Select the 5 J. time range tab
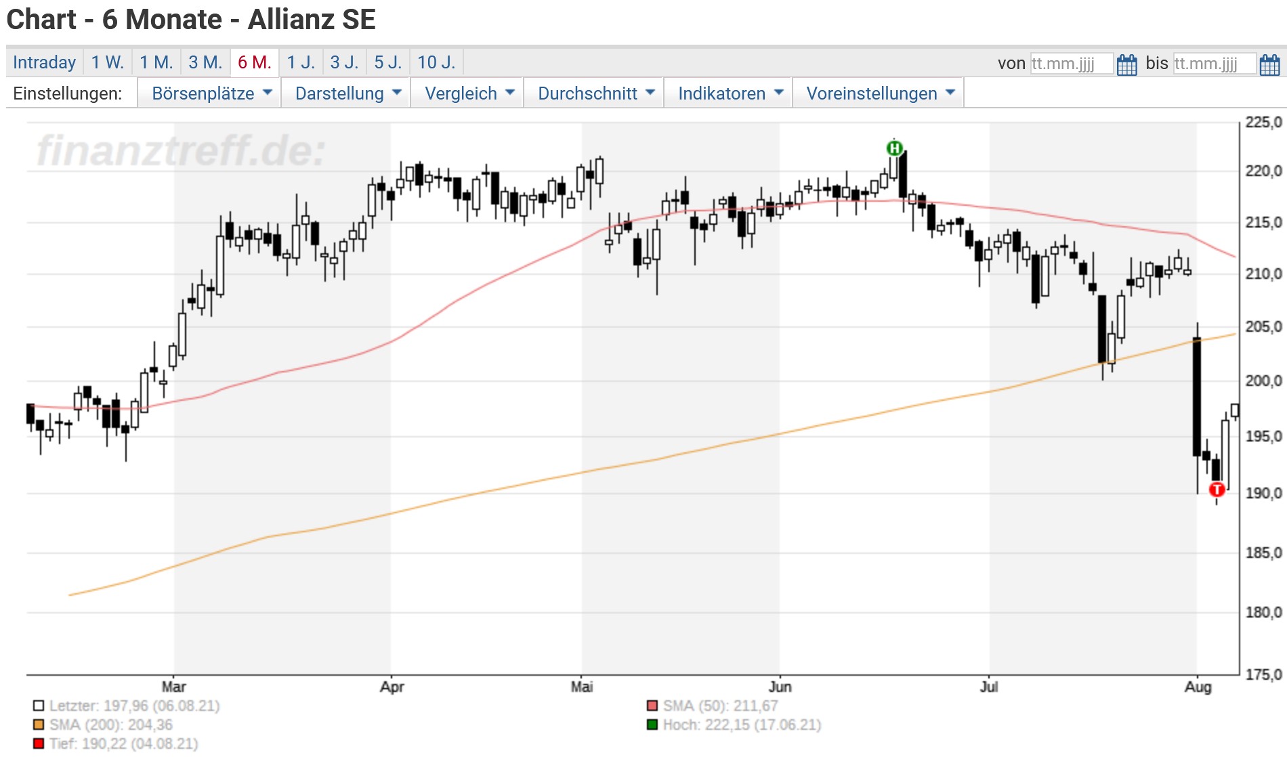 click(x=388, y=62)
